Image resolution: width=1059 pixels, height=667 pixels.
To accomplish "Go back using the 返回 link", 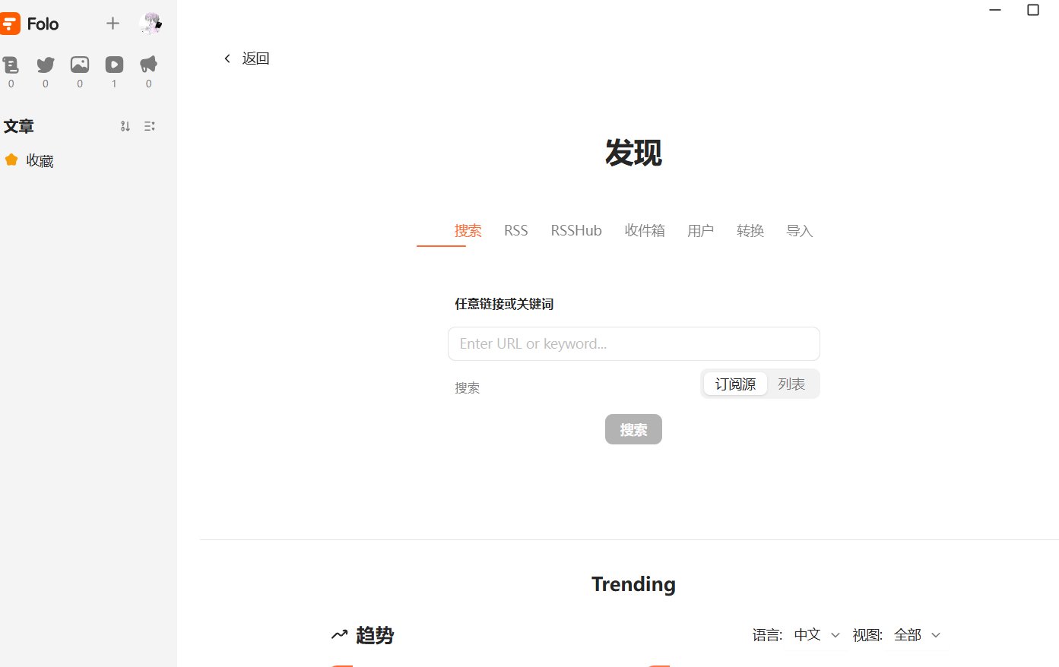I will tap(247, 58).
